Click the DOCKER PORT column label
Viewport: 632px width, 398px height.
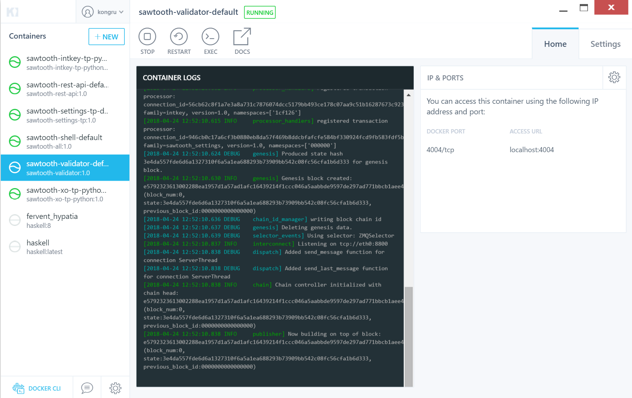click(446, 131)
